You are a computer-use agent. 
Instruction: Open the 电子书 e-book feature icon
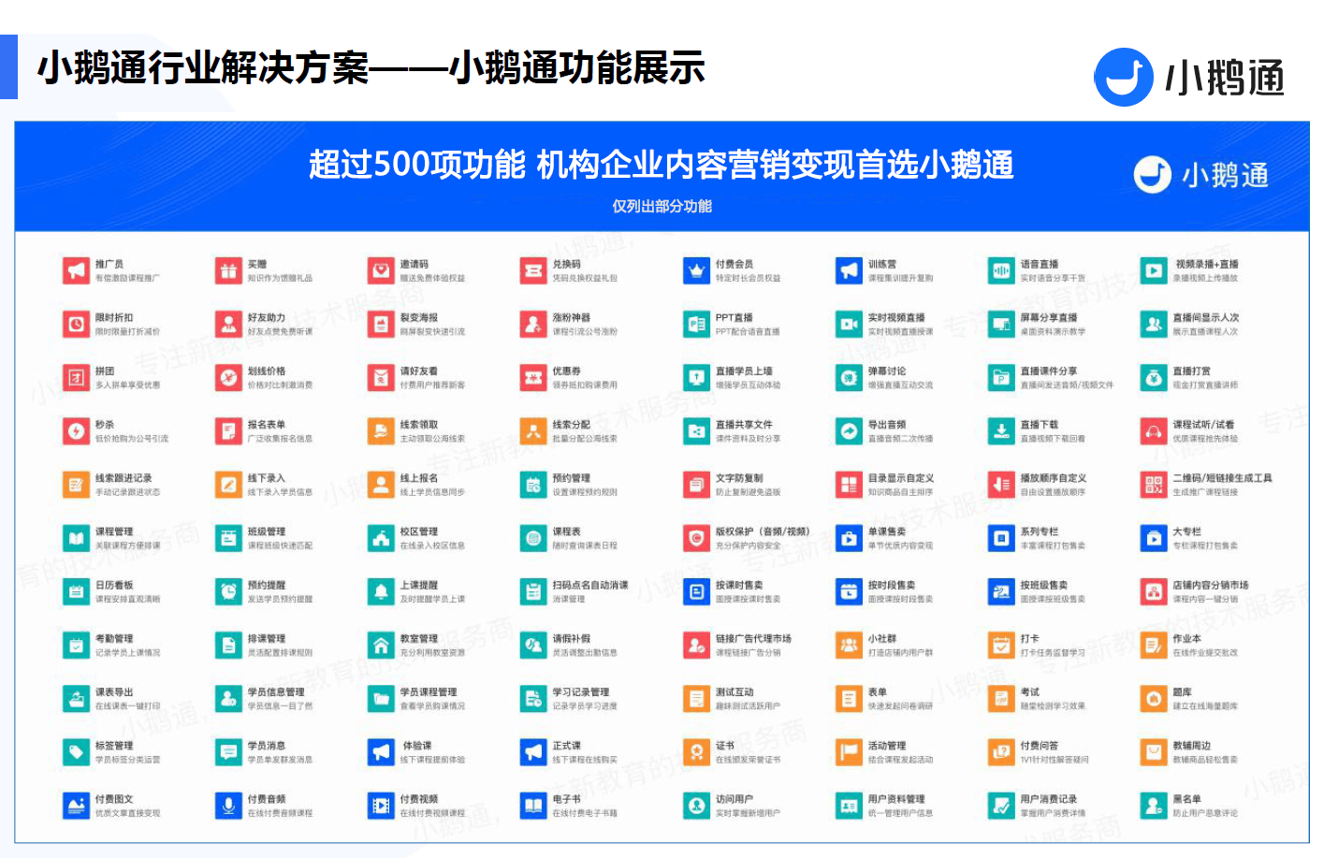(533, 805)
